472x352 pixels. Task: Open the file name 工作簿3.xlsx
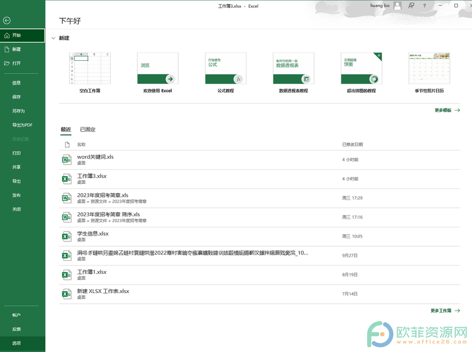click(x=92, y=176)
